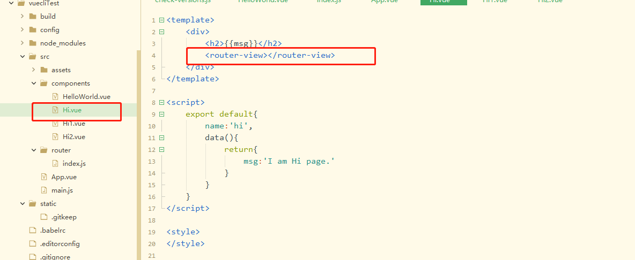Click the opening <style> tag
This screenshot has height=260, width=635.
coord(183,232)
